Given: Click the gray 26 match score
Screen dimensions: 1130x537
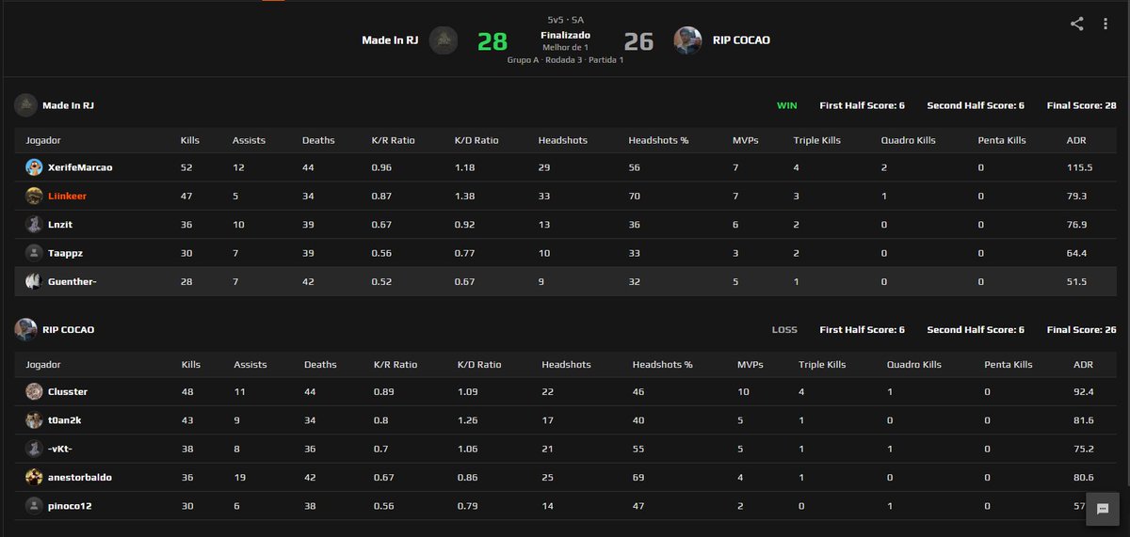Looking at the screenshot, I should pyautogui.click(x=638, y=41).
